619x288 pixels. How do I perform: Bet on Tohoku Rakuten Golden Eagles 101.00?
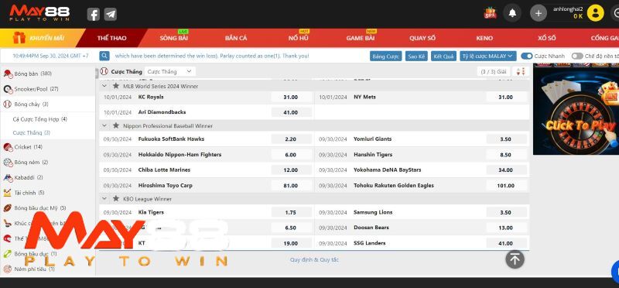[x=506, y=185]
